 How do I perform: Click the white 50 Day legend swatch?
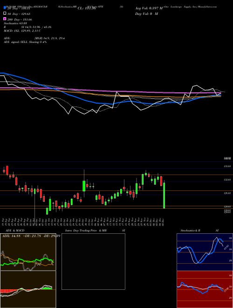click(5, 13)
